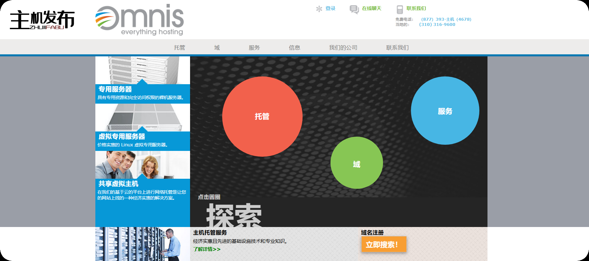589x261 pixels.
Task: Click the Omnis everything hosting logo
Action: coord(140,20)
